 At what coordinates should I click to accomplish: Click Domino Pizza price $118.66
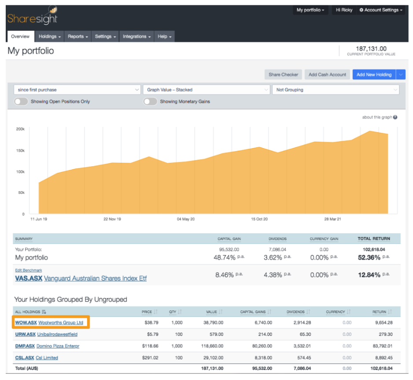click(x=150, y=346)
